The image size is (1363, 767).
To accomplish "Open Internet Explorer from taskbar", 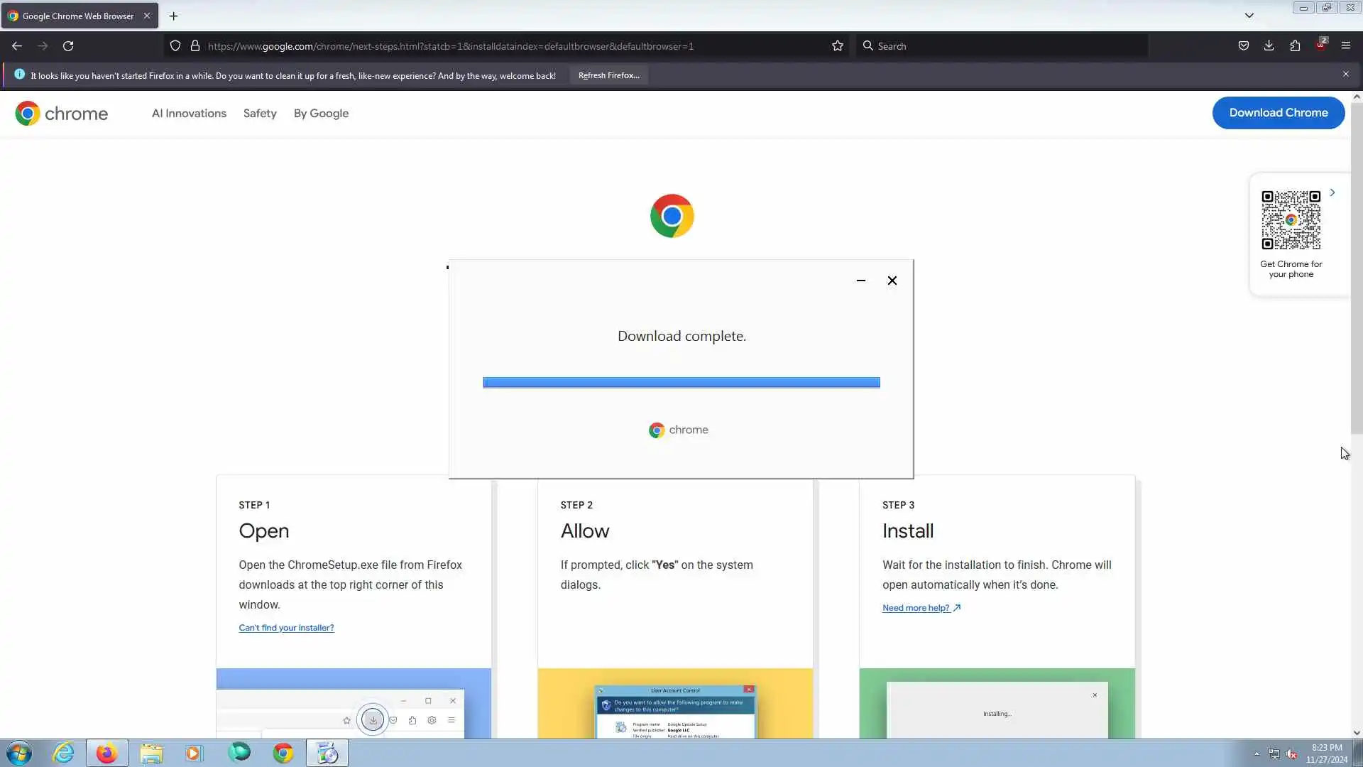I will tap(64, 753).
